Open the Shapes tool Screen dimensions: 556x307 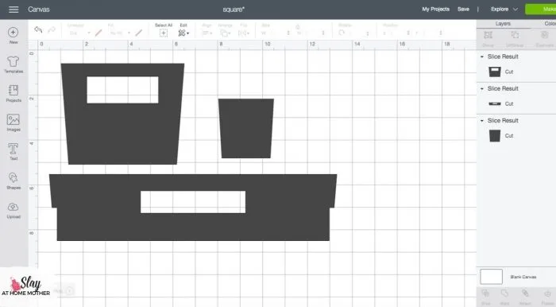click(14, 181)
